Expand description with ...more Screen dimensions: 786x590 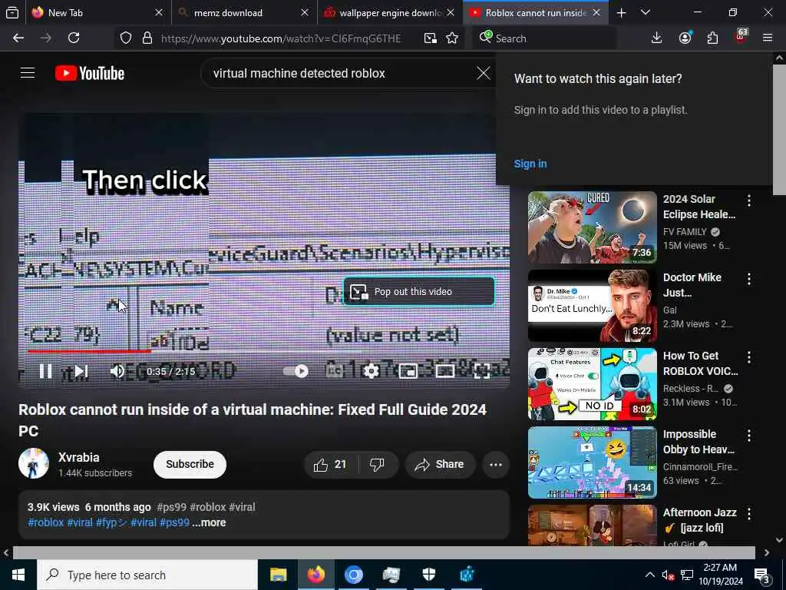(209, 522)
